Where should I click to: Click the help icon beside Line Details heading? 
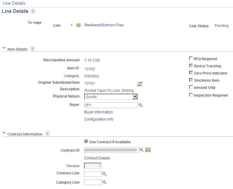tap(33, 11)
